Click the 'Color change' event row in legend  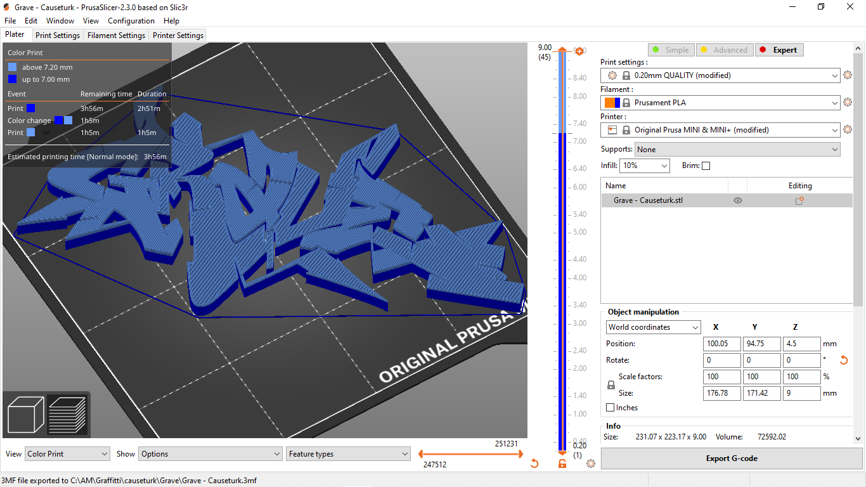click(87, 120)
